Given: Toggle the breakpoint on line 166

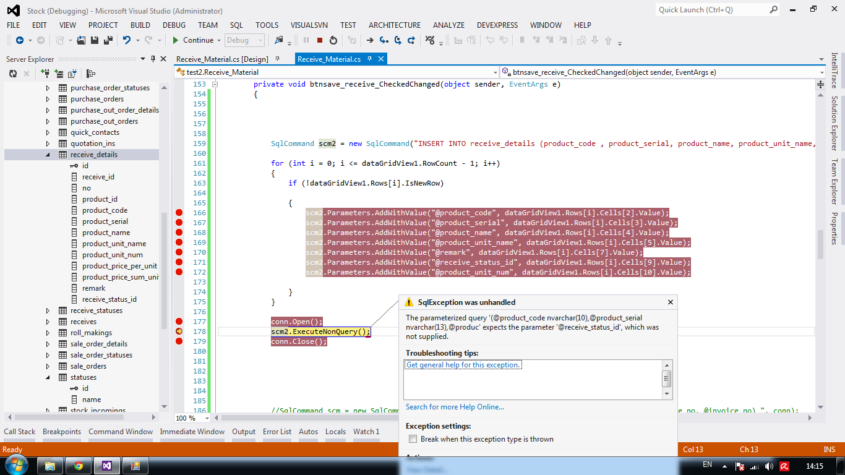Looking at the screenshot, I should point(179,213).
